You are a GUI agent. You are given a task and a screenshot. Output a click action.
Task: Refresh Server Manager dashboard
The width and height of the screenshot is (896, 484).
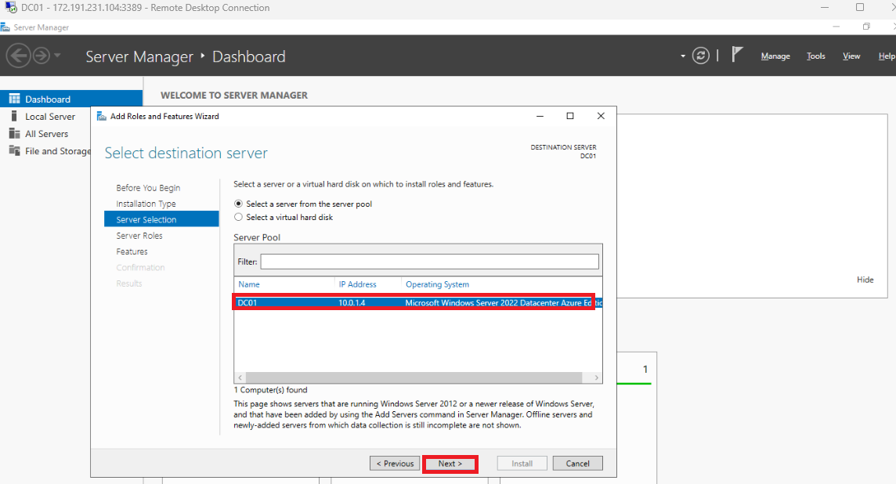[700, 56]
